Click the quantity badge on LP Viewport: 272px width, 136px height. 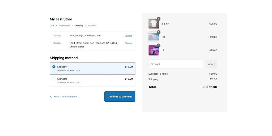click(x=159, y=45)
